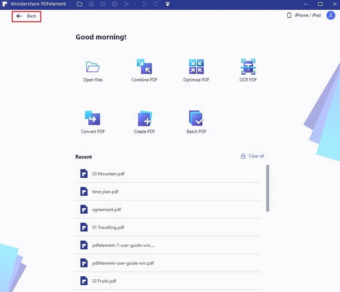Click the Save icon in title bar
Screen dimensions: 340x292
(91, 4)
